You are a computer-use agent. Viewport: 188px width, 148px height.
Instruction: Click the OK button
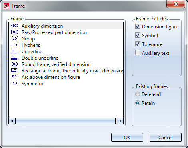tap(127, 137)
